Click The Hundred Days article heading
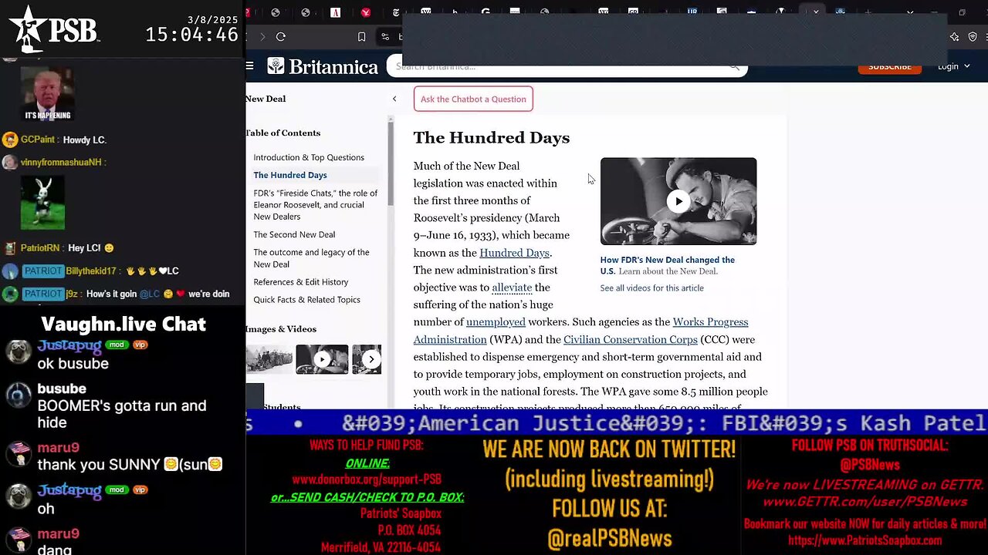Screen dimensions: 988x555 [492, 137]
